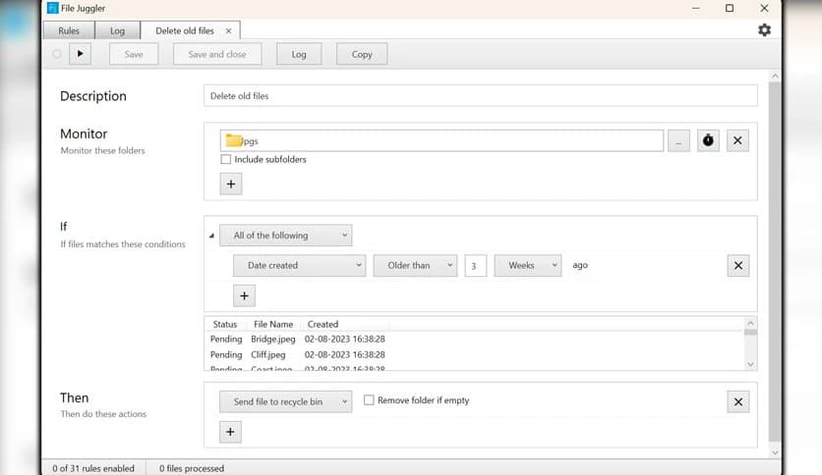Tick Remove folder if empty
822x475 pixels.
(369, 400)
